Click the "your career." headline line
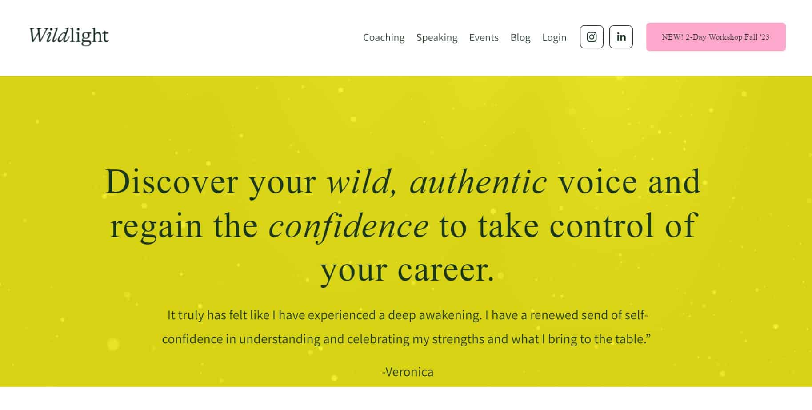Screen dimensions: 812x410 click(407, 270)
